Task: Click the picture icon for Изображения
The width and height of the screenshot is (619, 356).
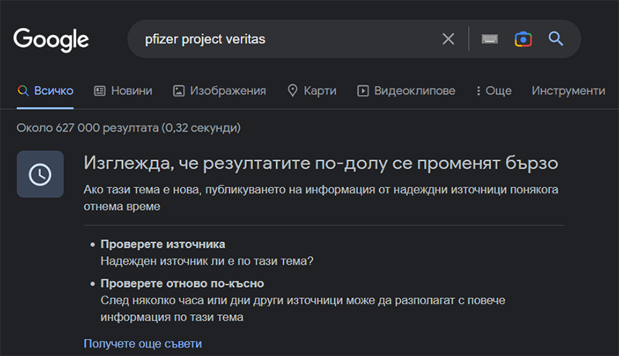Action: 179,91
